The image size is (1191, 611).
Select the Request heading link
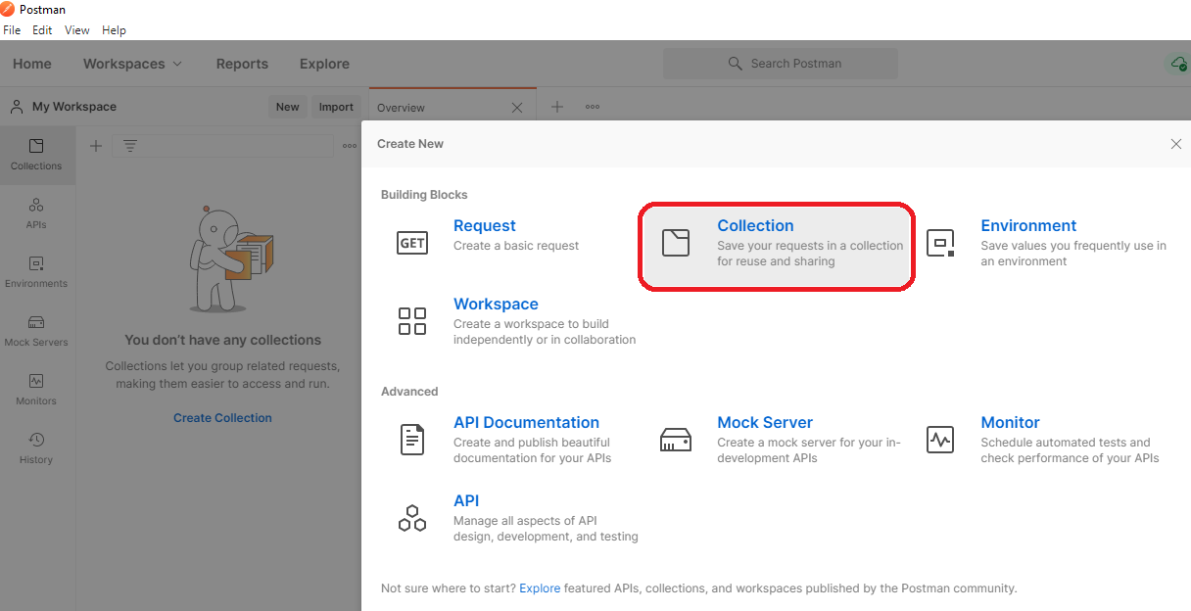pos(485,225)
